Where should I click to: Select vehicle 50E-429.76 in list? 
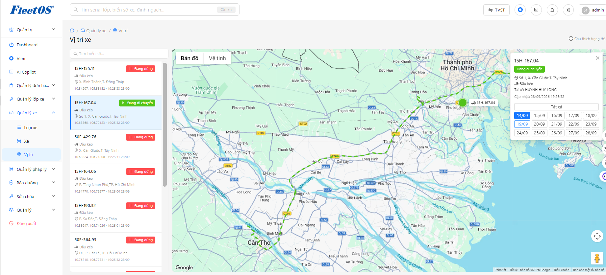click(116, 147)
